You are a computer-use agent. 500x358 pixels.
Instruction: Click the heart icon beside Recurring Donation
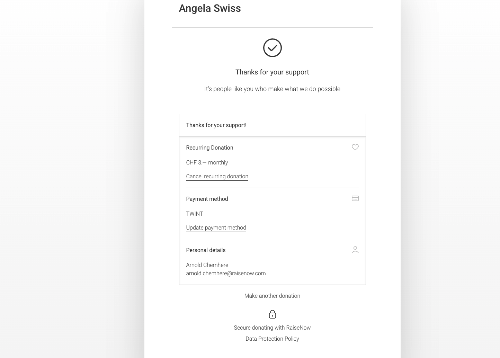pos(355,147)
